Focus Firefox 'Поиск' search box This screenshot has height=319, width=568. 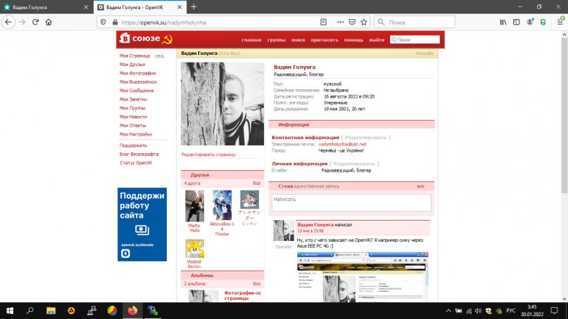[x=415, y=22]
